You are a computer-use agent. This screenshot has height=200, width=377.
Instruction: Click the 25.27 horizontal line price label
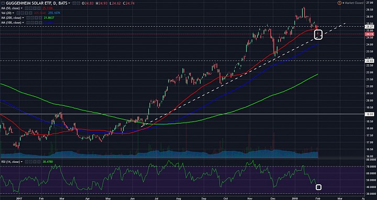pyautogui.click(x=369, y=27)
